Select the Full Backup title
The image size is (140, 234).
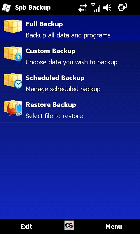tap(44, 24)
